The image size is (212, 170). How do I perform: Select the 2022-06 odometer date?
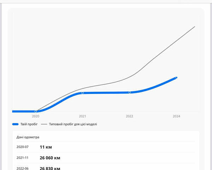coord(23,168)
